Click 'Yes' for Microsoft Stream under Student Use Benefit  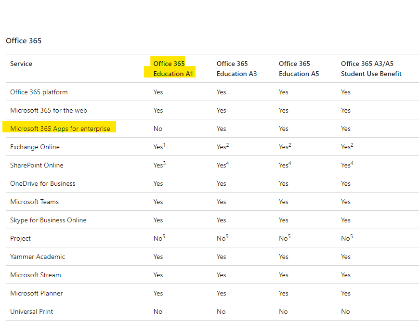(x=345, y=275)
